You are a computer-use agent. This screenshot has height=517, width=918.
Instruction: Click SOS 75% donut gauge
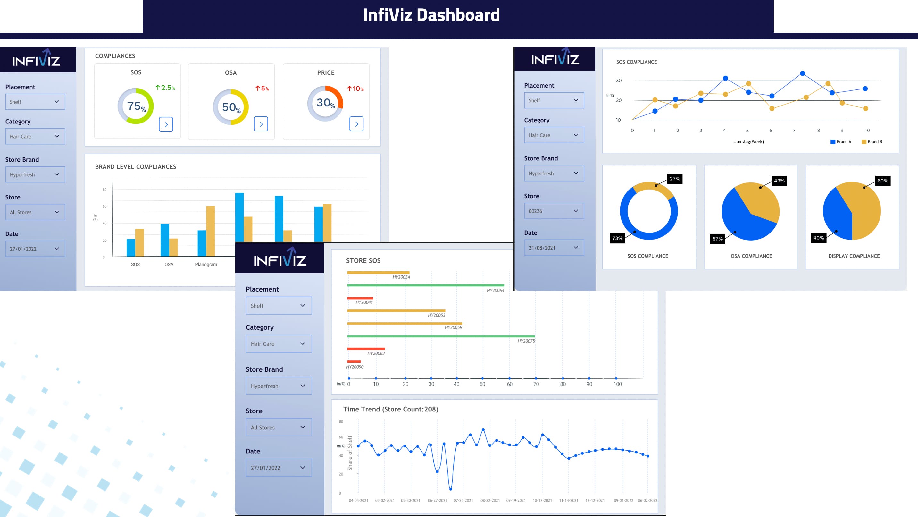[x=136, y=106]
